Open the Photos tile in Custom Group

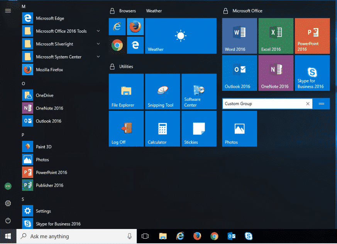click(x=239, y=129)
